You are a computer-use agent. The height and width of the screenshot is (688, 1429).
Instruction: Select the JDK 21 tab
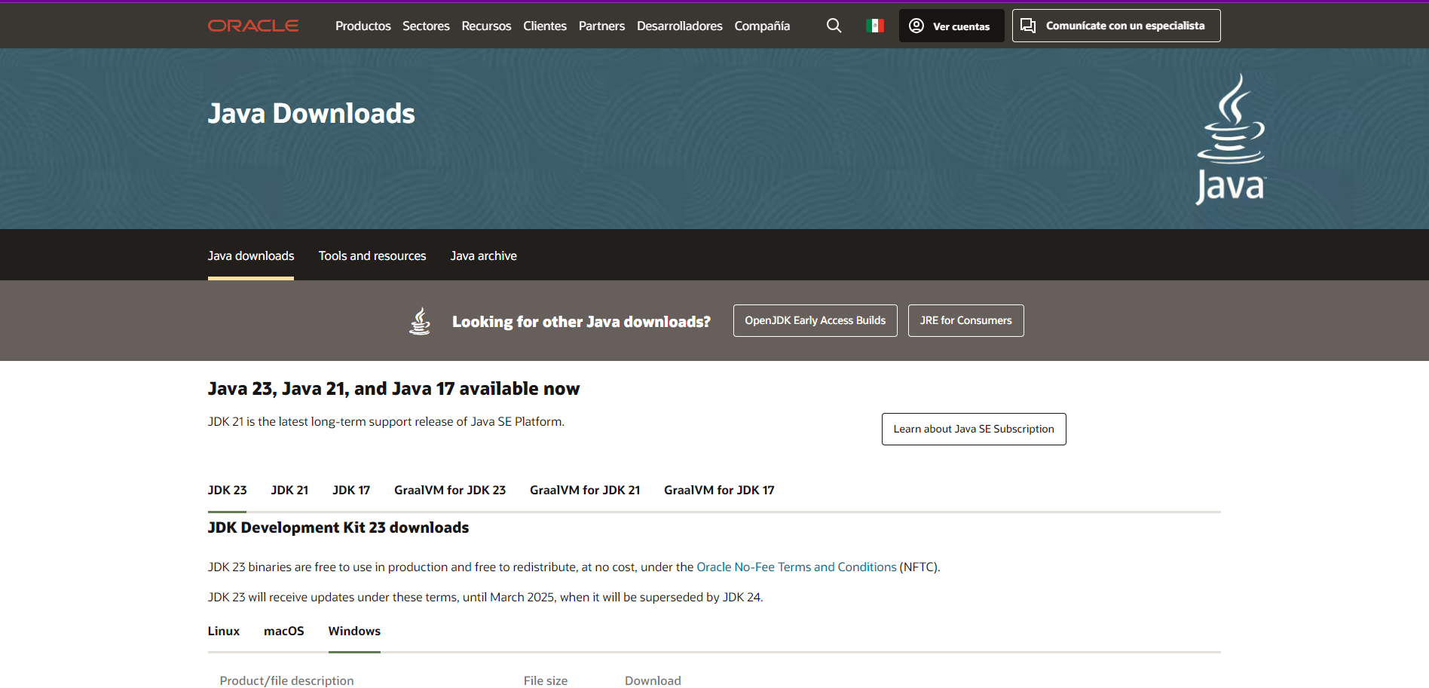pos(289,490)
